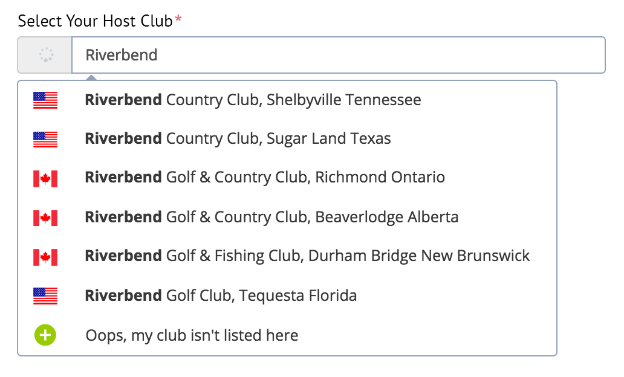Click the green plus add-club icon

(45, 335)
